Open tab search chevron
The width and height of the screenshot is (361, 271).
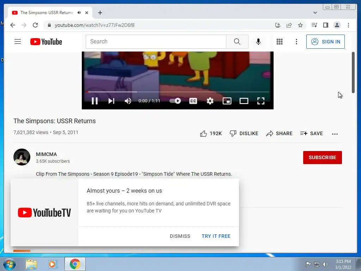[x=315, y=13]
